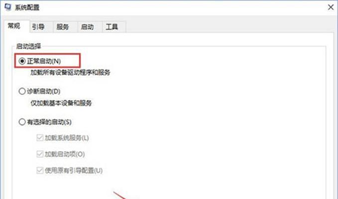Toggle the 加载启动项(O) checkbox

click(x=40, y=154)
